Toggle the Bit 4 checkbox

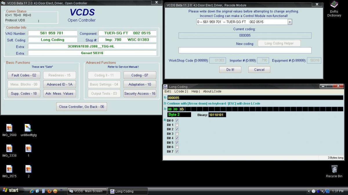[177, 138]
